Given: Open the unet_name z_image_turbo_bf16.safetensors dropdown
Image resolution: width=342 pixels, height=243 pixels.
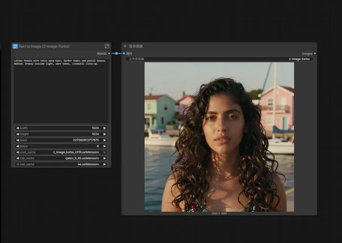Looking at the screenshot, I should pyautogui.click(x=61, y=152).
